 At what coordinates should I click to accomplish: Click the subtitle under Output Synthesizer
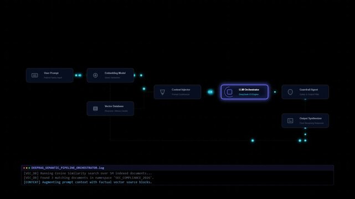[312, 123]
